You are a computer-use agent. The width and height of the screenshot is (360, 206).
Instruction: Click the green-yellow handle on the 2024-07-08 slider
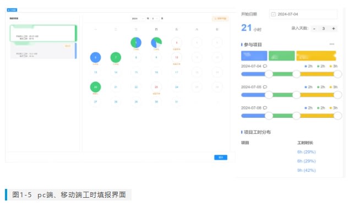click(296, 116)
